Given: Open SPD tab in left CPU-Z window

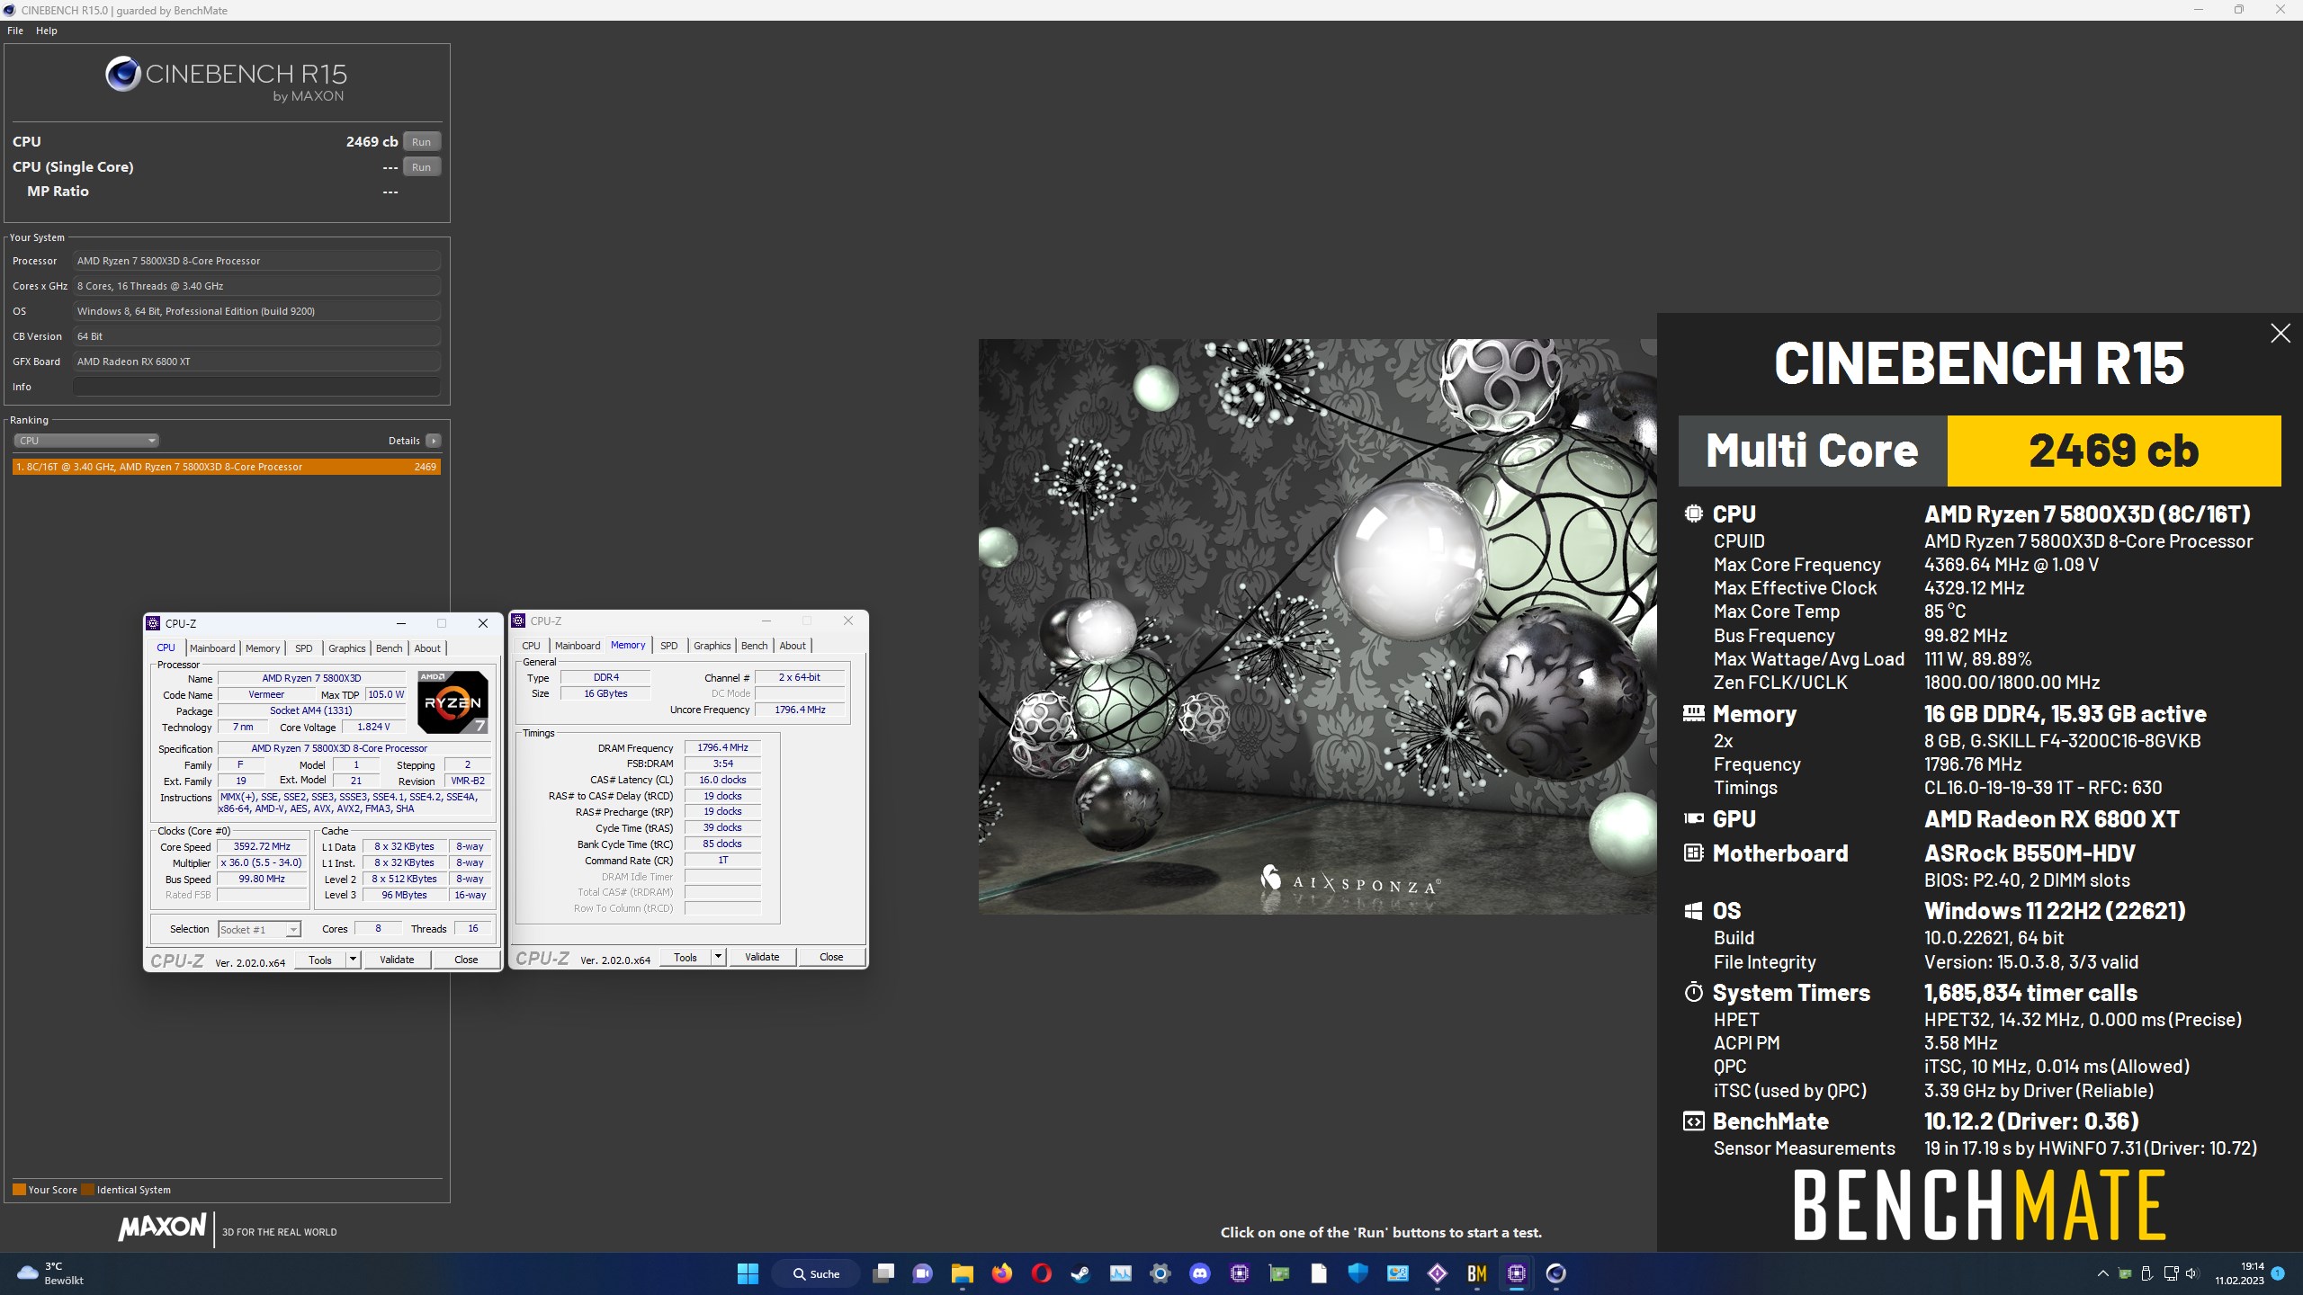Looking at the screenshot, I should pos(304,647).
